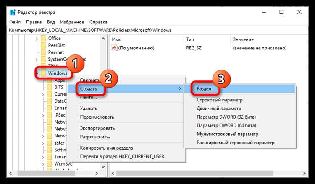
Task: Select the BITS subkey
Action: pyautogui.click(x=59, y=87)
